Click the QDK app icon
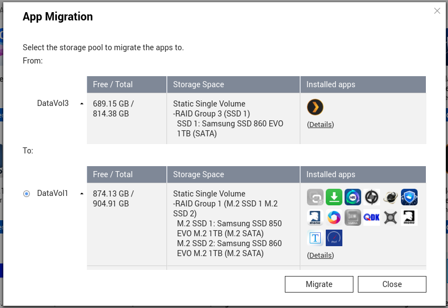 pyautogui.click(x=372, y=217)
